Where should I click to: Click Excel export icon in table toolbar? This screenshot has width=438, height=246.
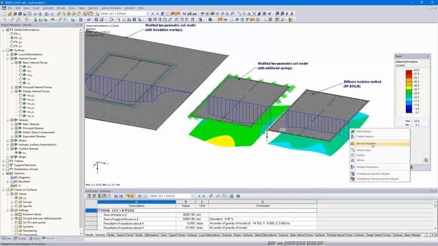point(231,196)
